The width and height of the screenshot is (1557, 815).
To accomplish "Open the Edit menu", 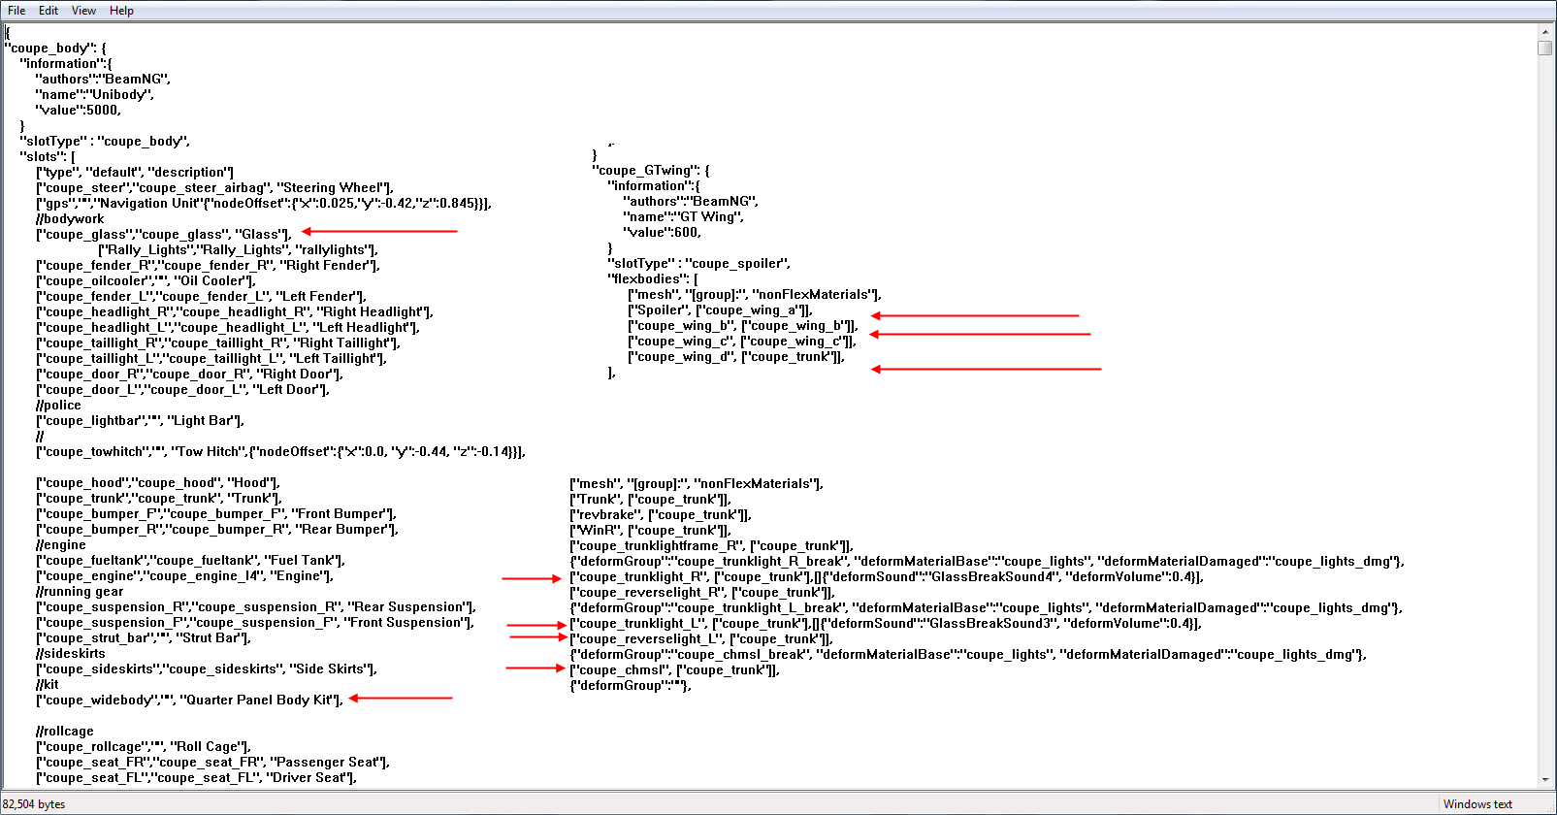I will point(49,11).
